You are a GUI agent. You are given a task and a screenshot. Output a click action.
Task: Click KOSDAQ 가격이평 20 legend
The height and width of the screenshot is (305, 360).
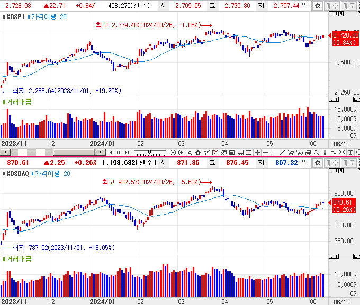pyautogui.click(x=51, y=174)
